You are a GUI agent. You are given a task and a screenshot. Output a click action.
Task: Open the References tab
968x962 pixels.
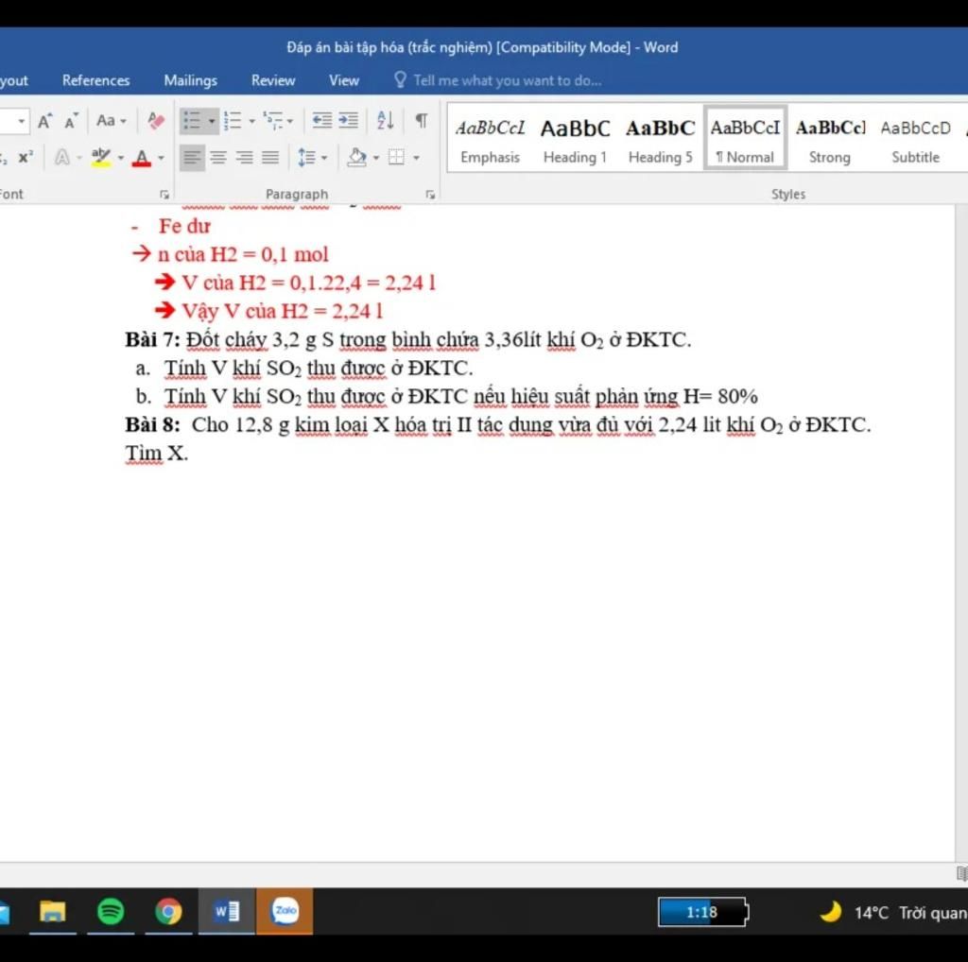click(x=95, y=80)
